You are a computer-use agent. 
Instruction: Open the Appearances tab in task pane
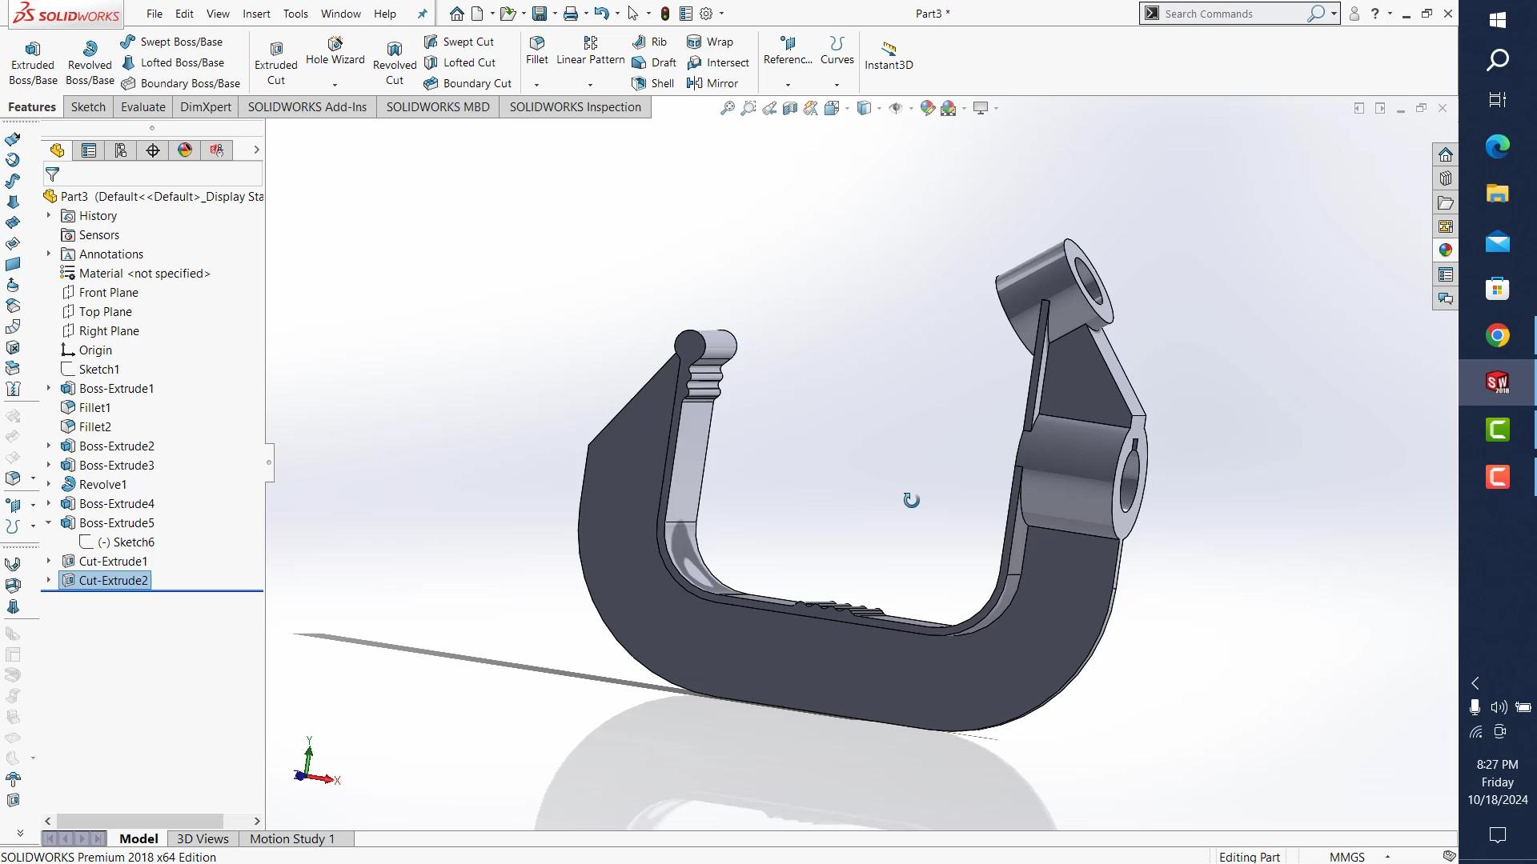1445,250
